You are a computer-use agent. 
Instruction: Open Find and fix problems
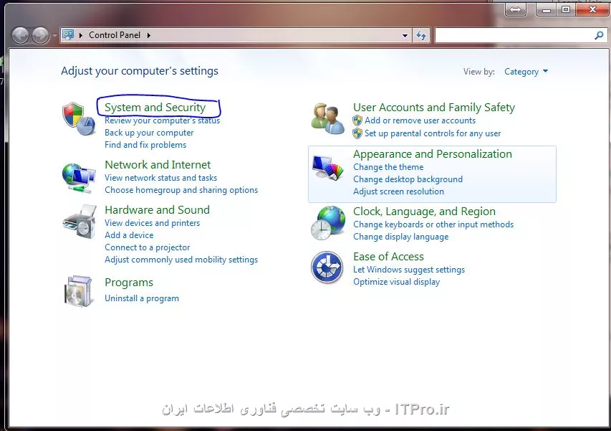click(145, 145)
